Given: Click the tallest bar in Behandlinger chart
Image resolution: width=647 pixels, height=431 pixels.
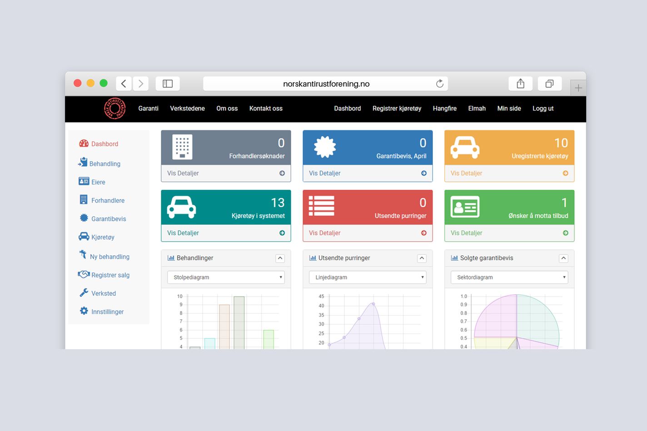Looking at the screenshot, I should click(x=239, y=322).
